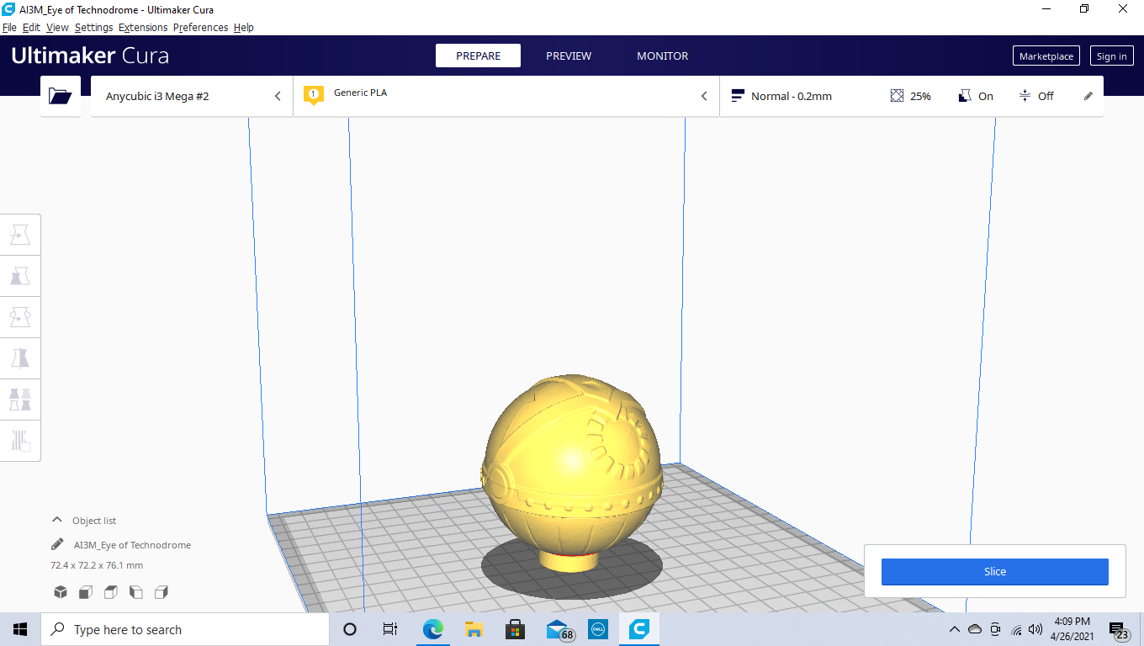Open the volume control in system tray
This screenshot has height=646, width=1144.
pyautogui.click(x=1035, y=629)
